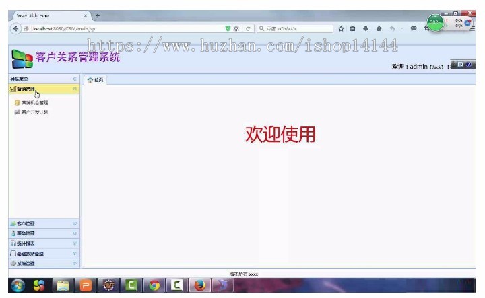Open Google Chrome from the taskbar
Screen dimensions: 485x298
pos(154,285)
